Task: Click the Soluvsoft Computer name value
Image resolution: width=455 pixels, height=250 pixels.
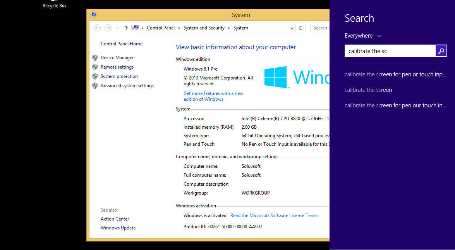Action: [251, 166]
